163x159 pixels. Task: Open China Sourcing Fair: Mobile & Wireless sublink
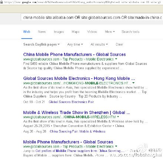(77, 132)
